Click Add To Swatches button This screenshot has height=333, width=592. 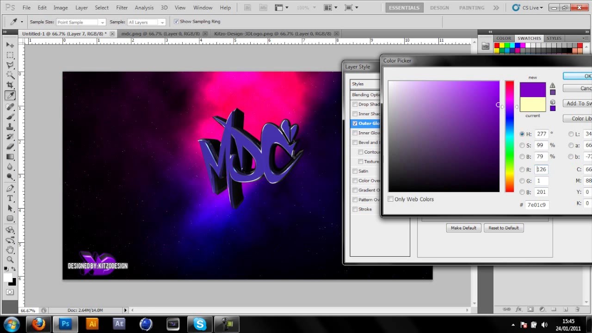(577, 104)
